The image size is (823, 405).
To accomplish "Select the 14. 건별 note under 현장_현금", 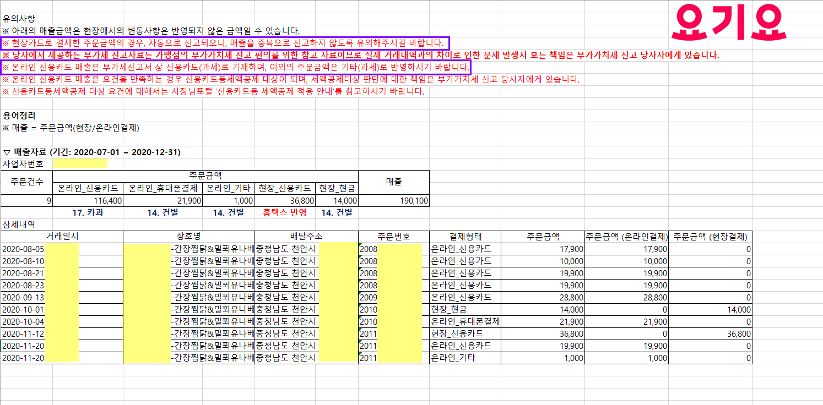I will [337, 212].
